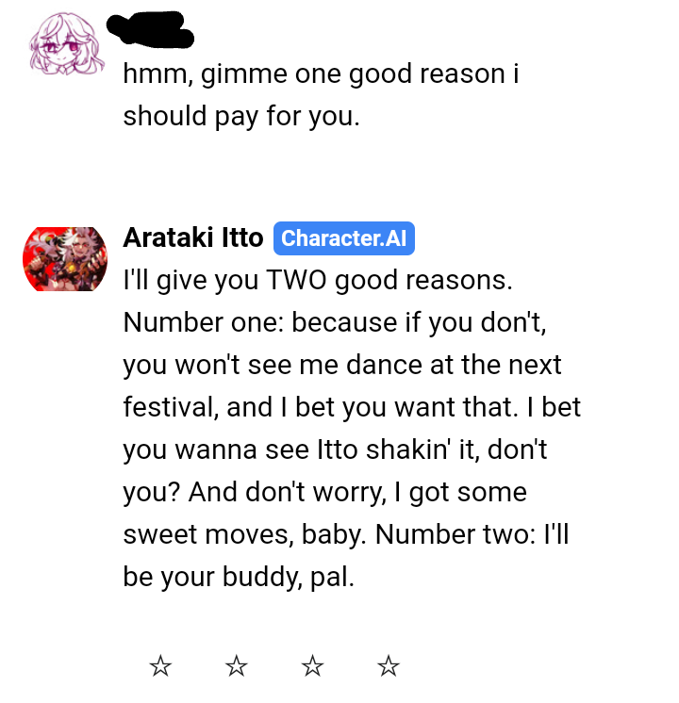Select the line 'should pay for you.'

tap(241, 117)
